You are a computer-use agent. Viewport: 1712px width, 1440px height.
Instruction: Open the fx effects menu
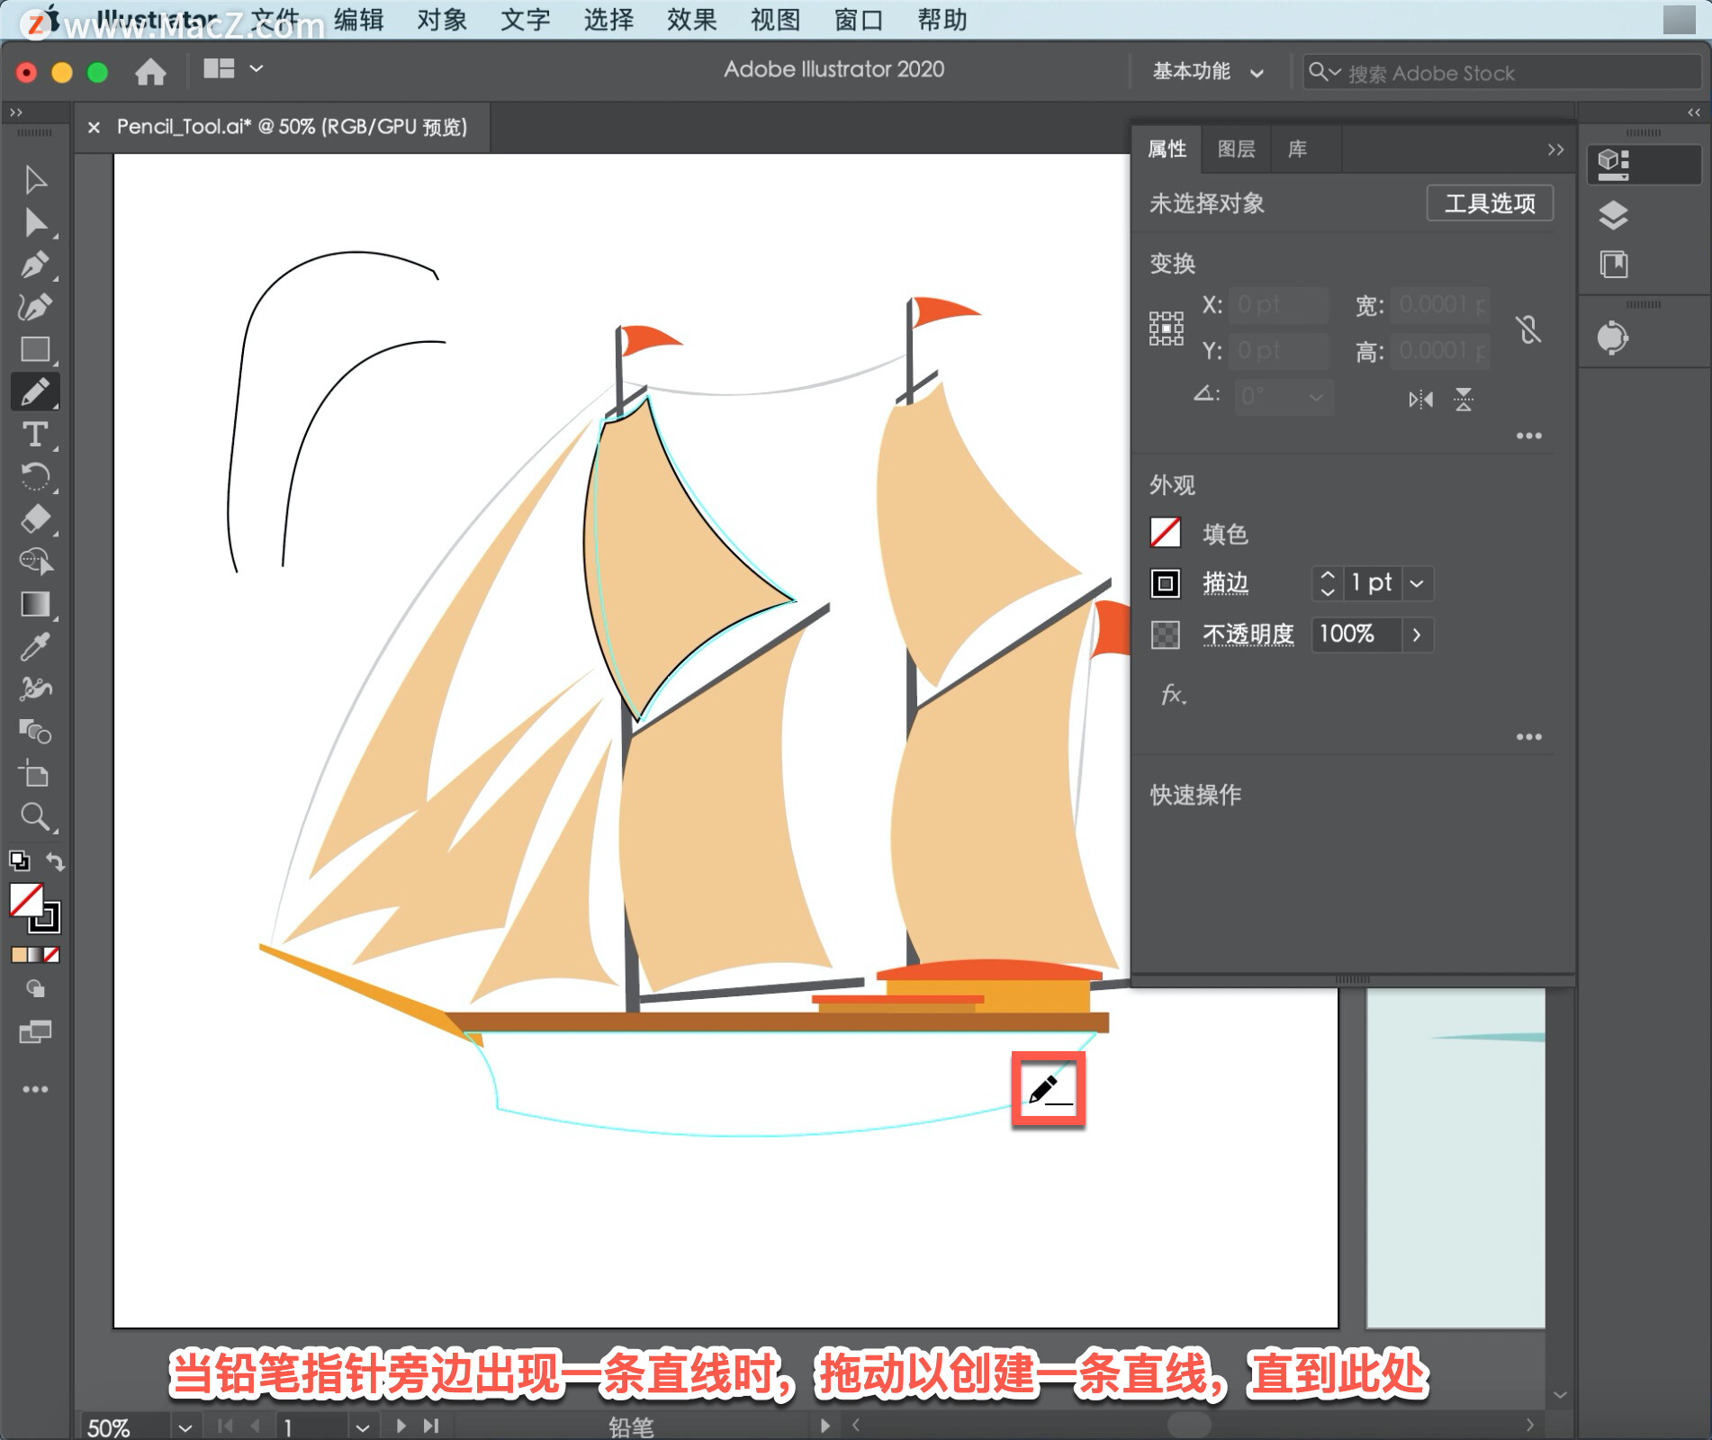pyautogui.click(x=1173, y=695)
